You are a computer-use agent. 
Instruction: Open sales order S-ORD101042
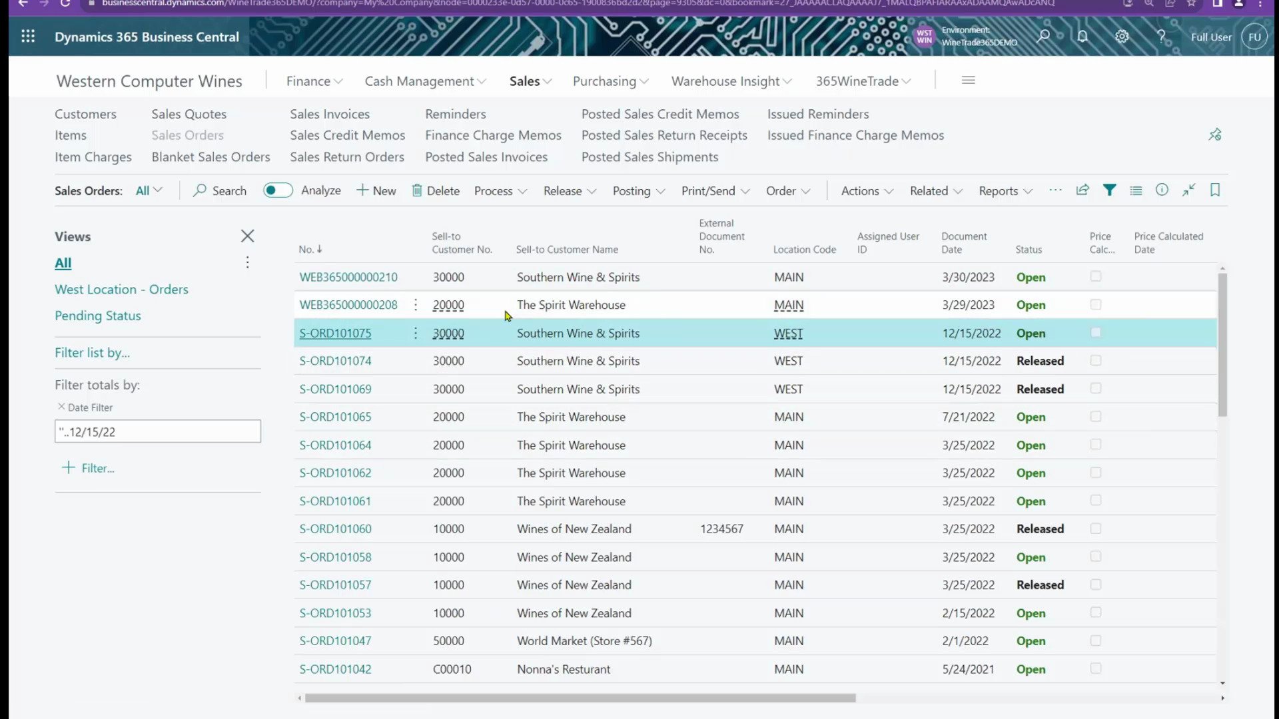[x=335, y=669]
